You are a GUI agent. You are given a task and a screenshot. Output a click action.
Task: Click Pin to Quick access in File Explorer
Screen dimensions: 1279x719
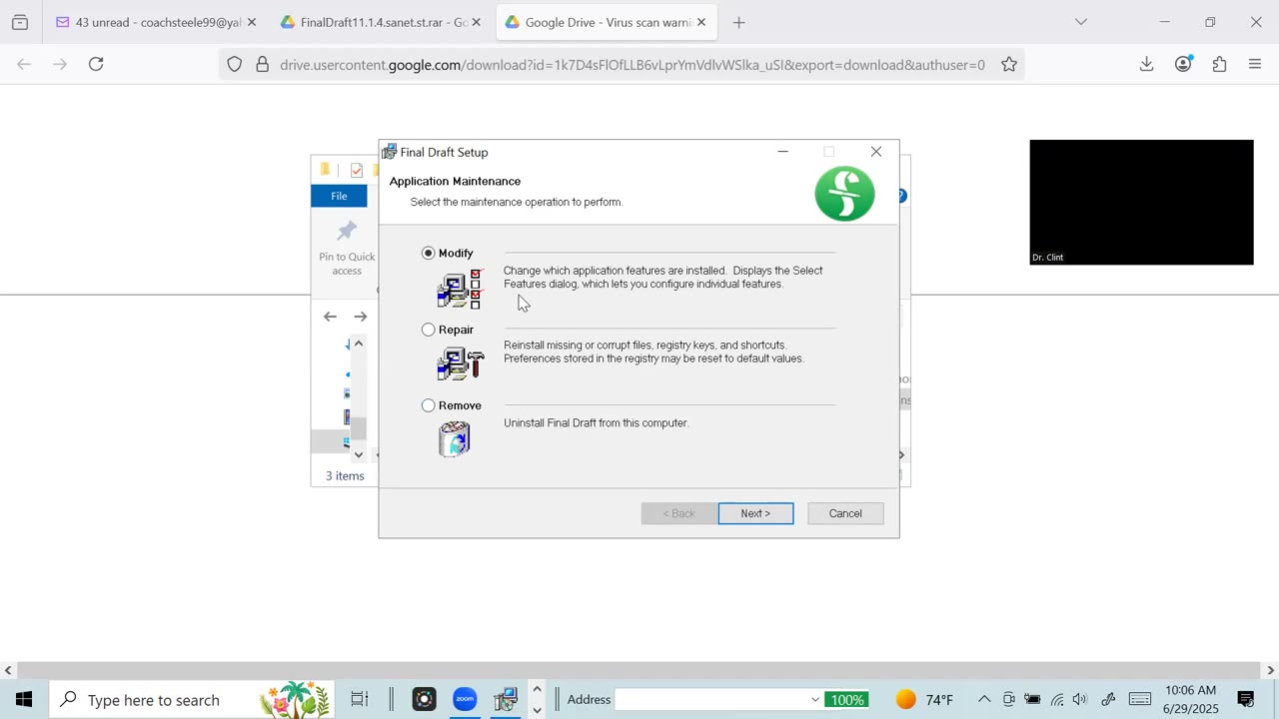pyautogui.click(x=347, y=248)
